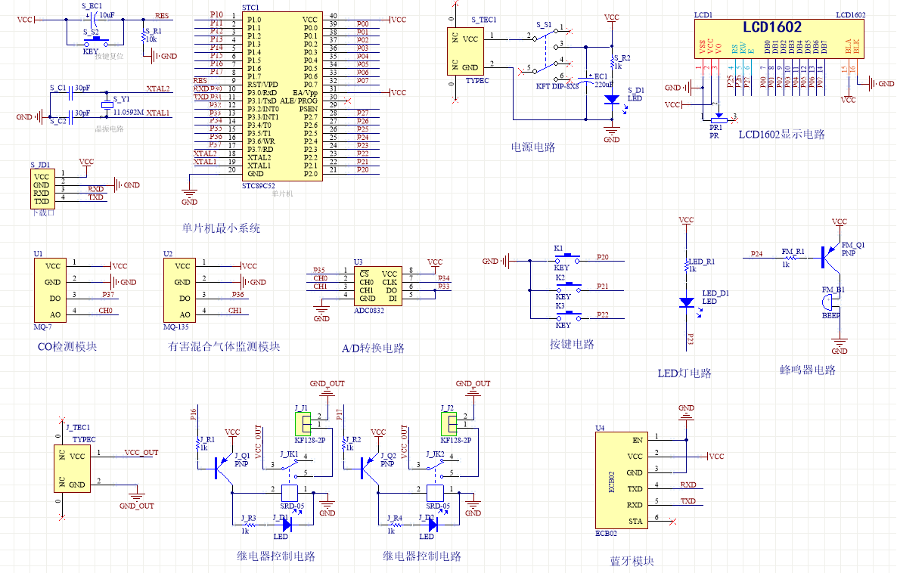Select the STC89C52 microcontroller chip body
Viewport: 897px width, 573px height.
point(281,96)
